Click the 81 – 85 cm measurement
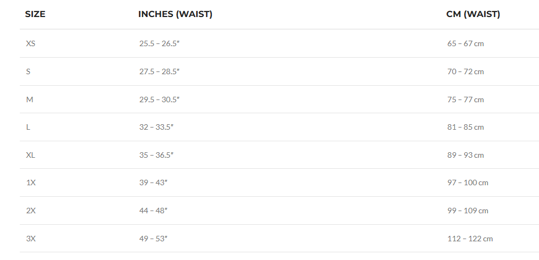The width and height of the screenshot is (539, 260). pos(465,127)
